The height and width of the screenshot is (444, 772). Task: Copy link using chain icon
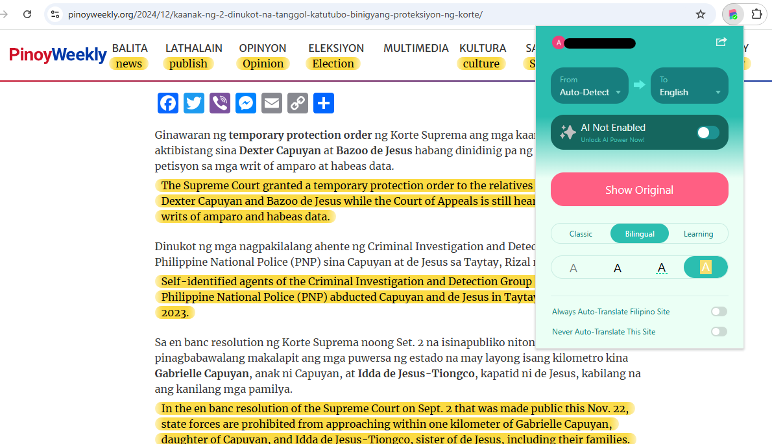pos(298,104)
